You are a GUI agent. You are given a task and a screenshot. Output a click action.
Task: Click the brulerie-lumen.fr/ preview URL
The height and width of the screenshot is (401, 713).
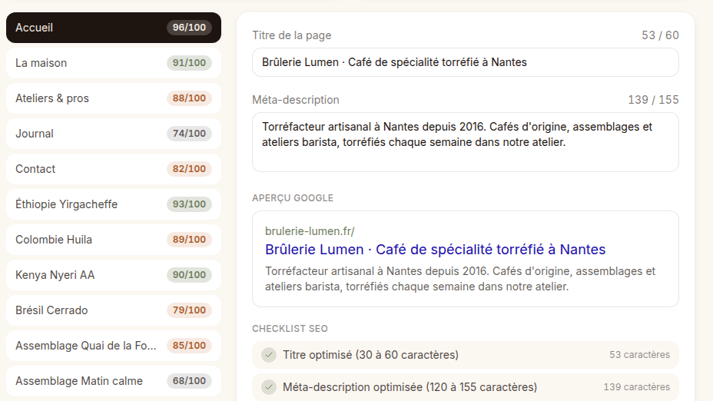pyautogui.click(x=310, y=231)
